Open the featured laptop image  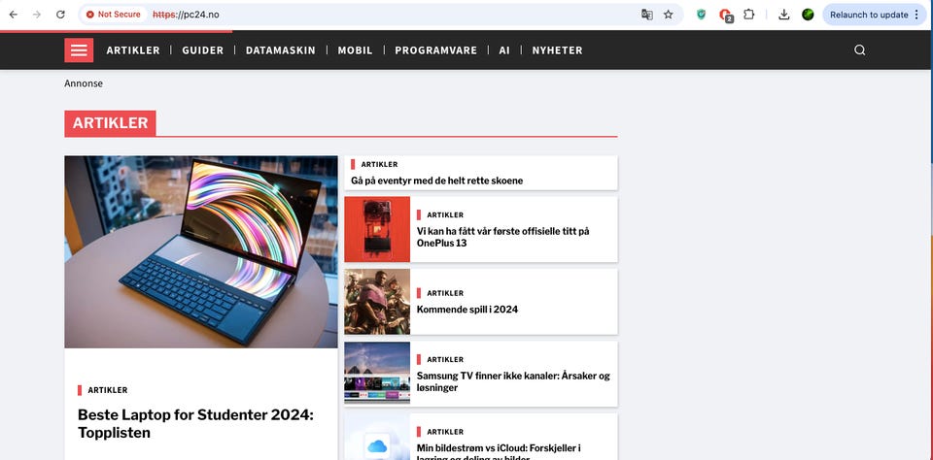[201, 252]
